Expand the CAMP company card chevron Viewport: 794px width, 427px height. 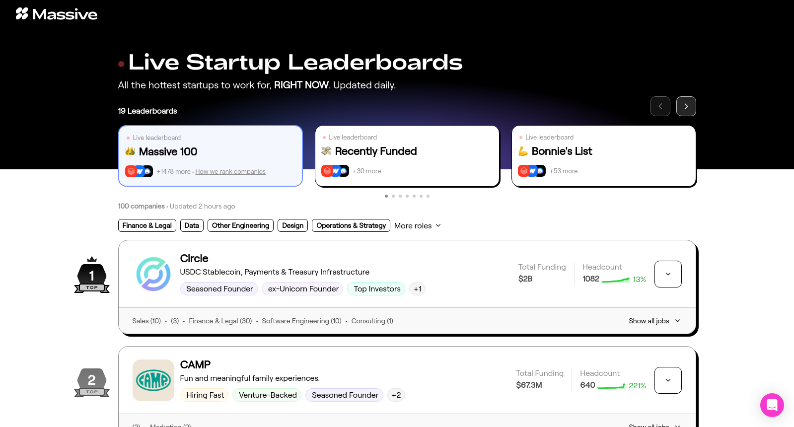coord(668,380)
